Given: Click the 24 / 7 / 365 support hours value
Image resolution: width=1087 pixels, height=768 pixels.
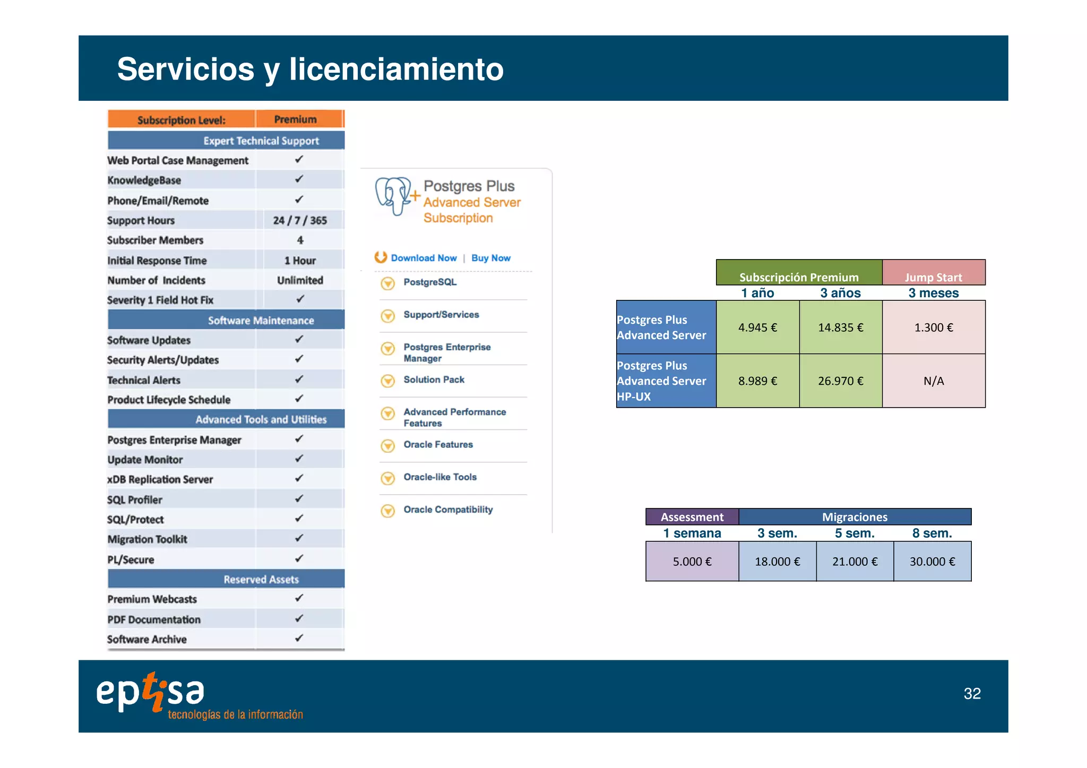Looking at the screenshot, I should point(300,220).
